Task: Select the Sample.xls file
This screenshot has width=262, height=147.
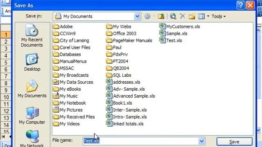Action: [x=173, y=33]
